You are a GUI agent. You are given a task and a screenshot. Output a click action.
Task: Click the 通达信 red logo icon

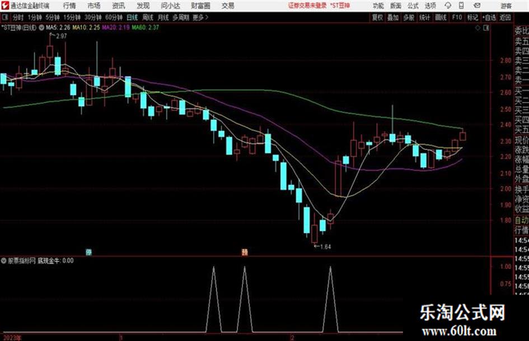coord(5,6)
